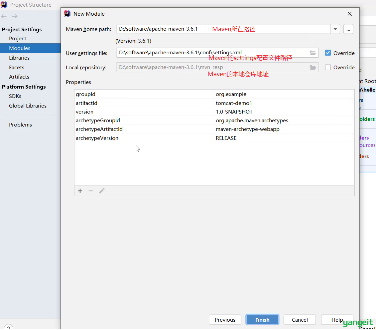
Task: Open Artifacts settings section
Action: (x=19, y=77)
